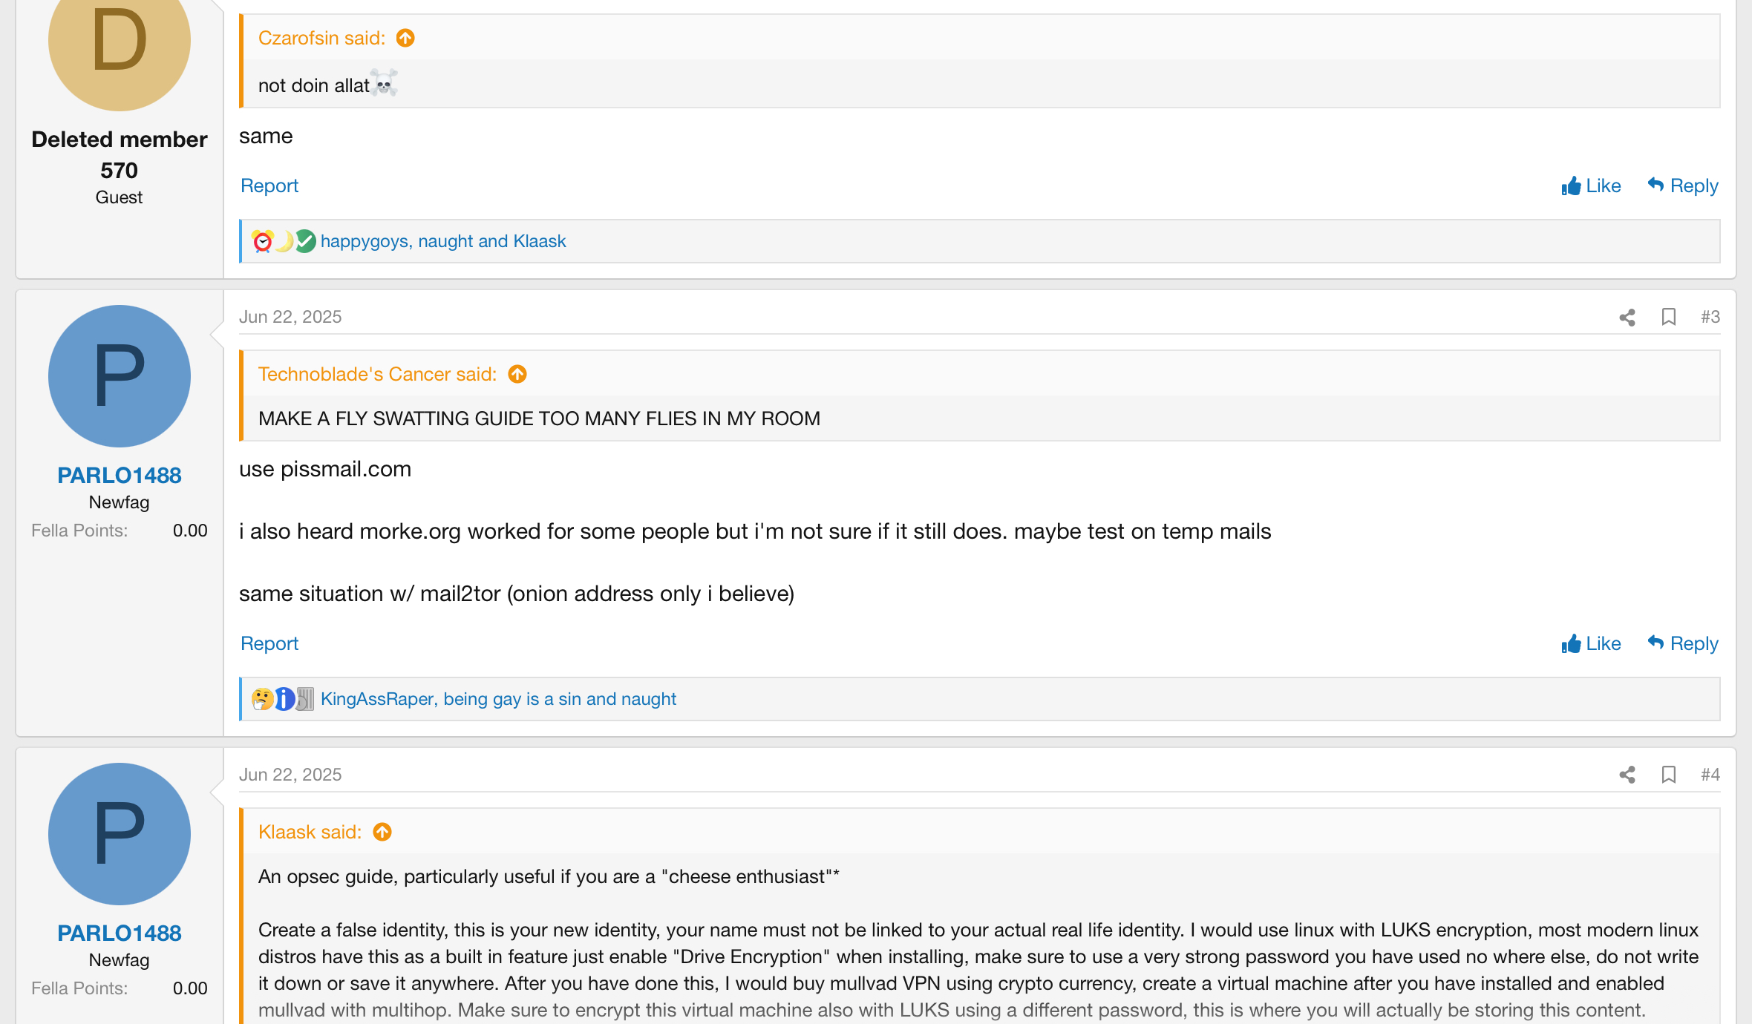Like PARLO1488's pissmail post

click(1591, 643)
